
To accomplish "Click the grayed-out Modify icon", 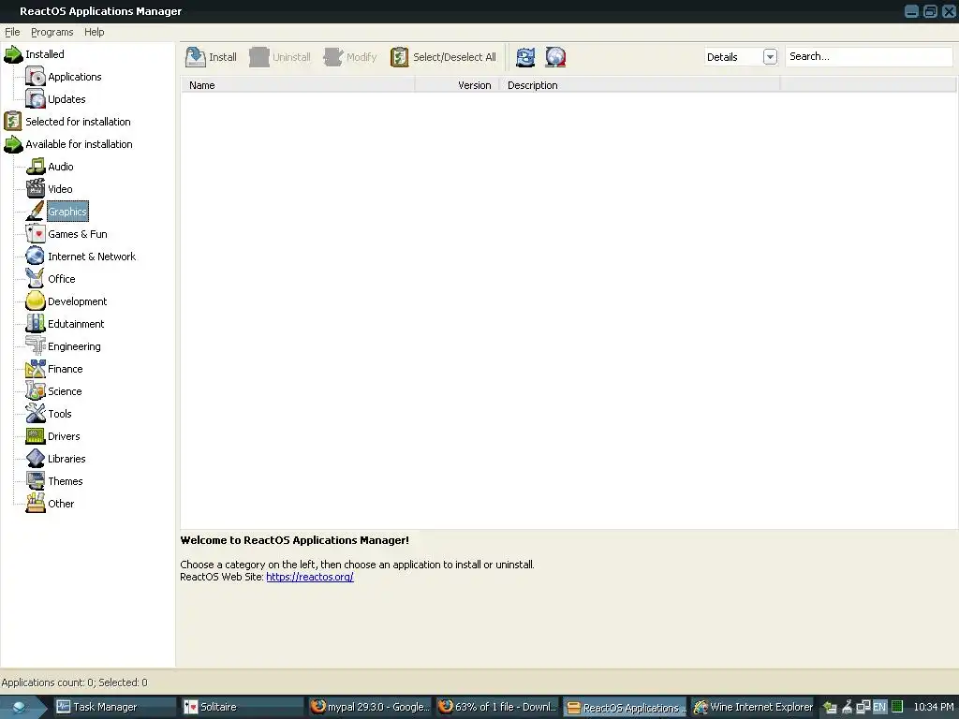I will pyautogui.click(x=333, y=57).
